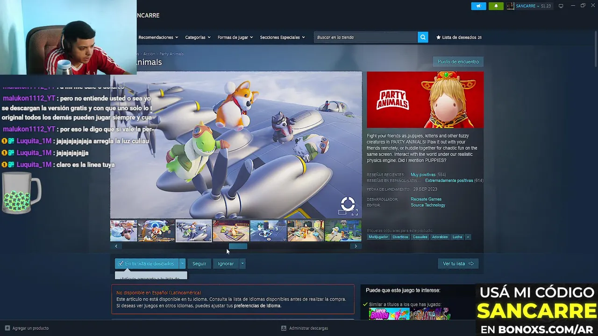This screenshot has height=336, width=598.
Task: Click the main airplane screenshot
Action: 236,145
